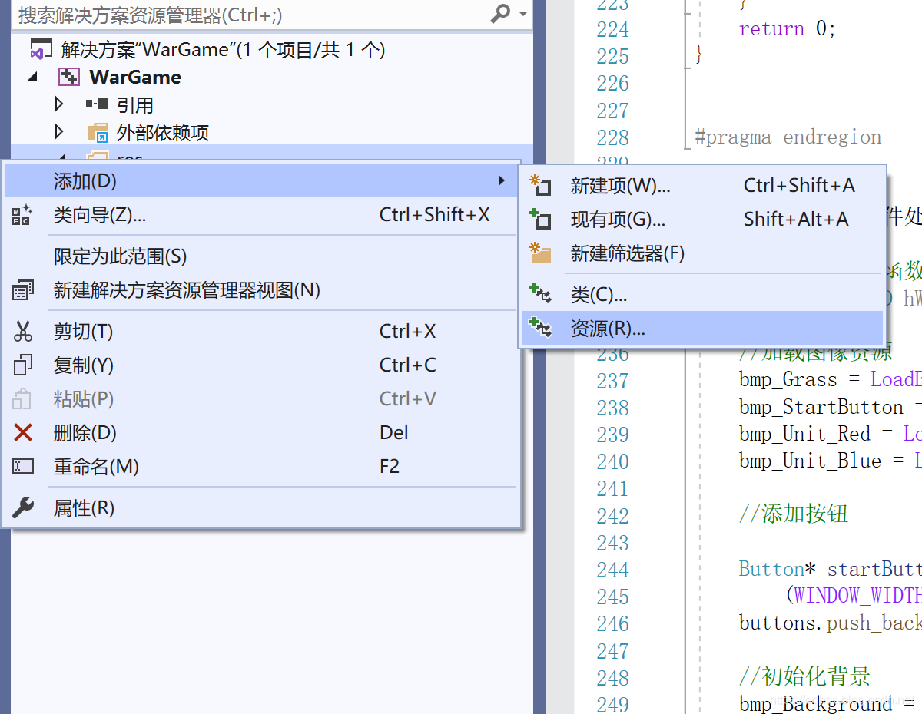
Task: Open 属性(R) properties entry
Action: pyautogui.click(x=260, y=507)
